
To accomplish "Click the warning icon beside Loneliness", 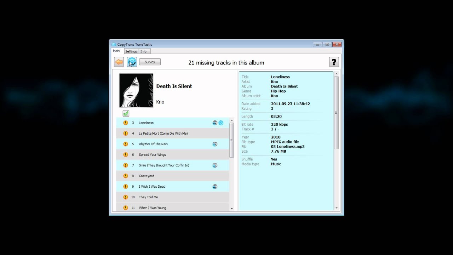I will (x=126, y=123).
